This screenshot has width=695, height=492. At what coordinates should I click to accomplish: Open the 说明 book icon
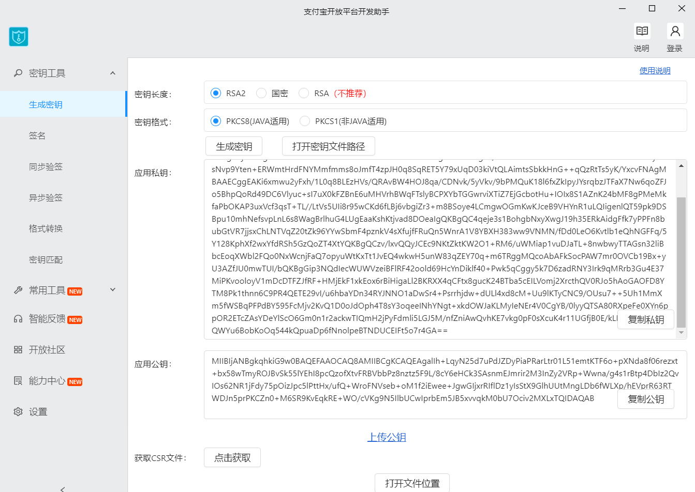pyautogui.click(x=642, y=31)
